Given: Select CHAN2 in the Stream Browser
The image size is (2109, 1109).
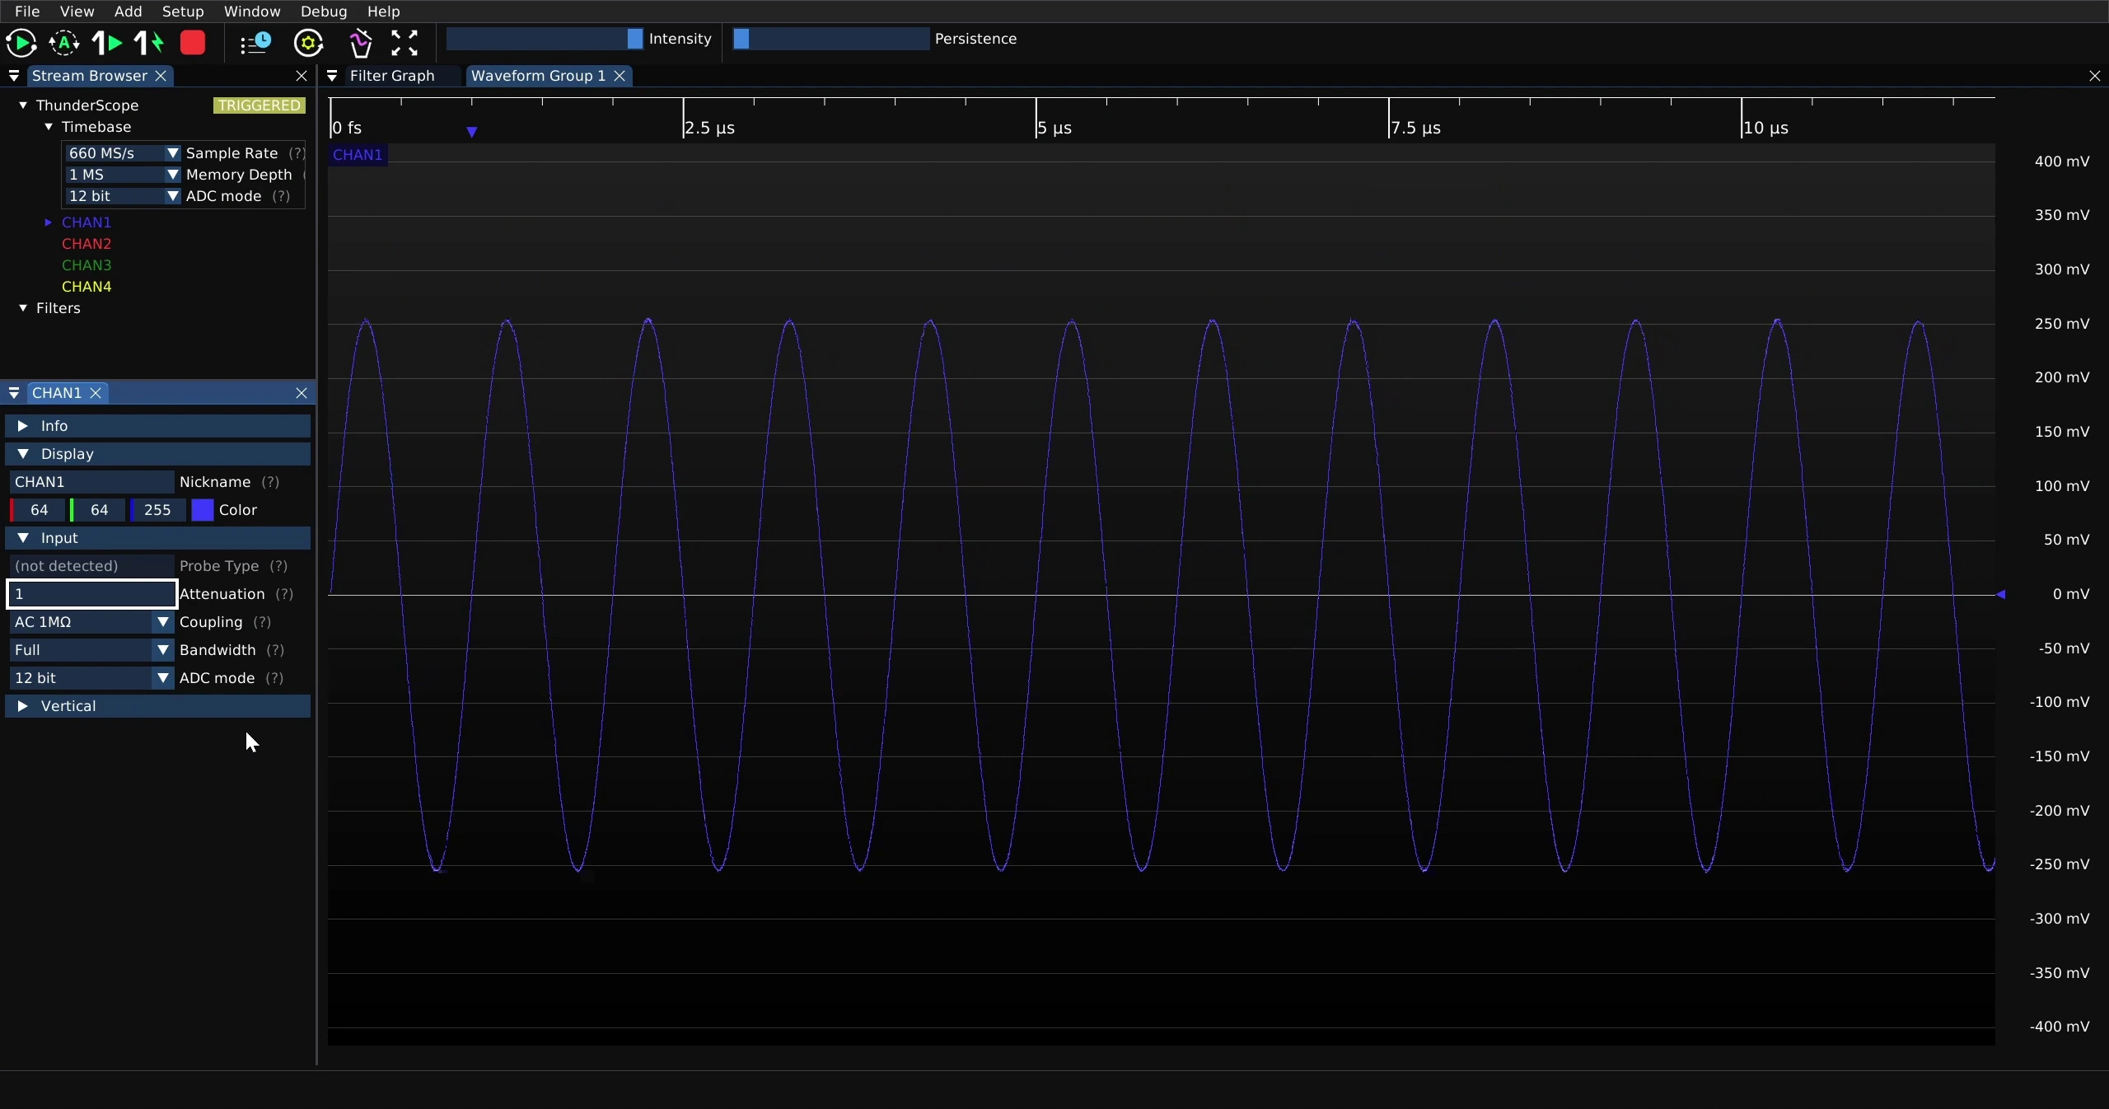Looking at the screenshot, I should pos(87,244).
